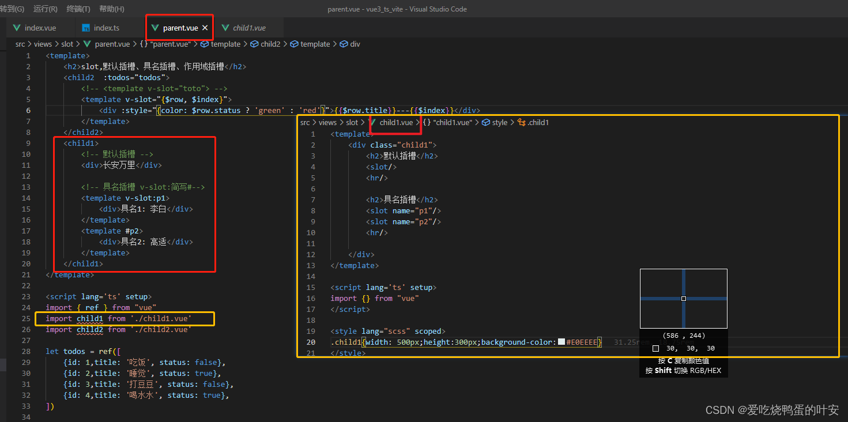The width and height of the screenshot is (848, 422).
Task: Click 'views' in the child1.vue breadcrumb
Action: [327, 122]
